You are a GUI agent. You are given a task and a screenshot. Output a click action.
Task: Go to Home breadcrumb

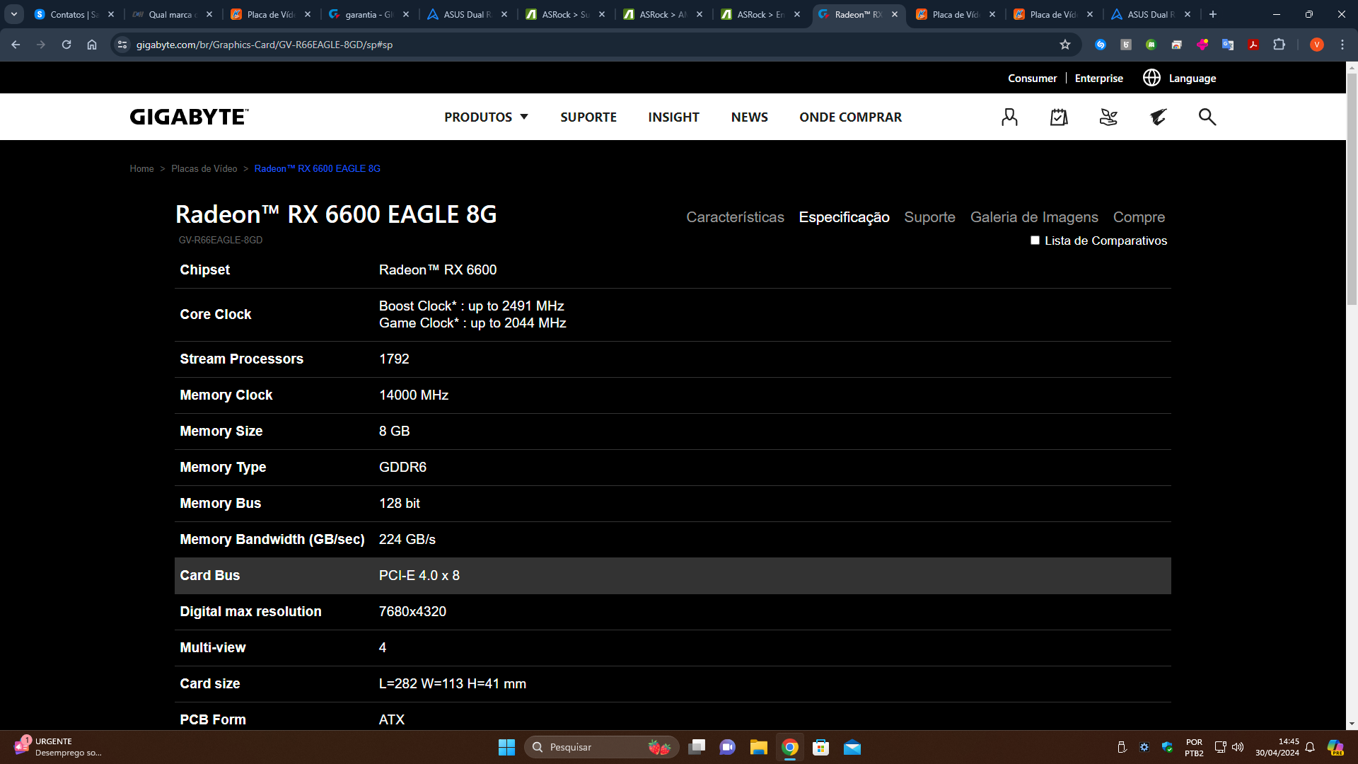(x=141, y=168)
